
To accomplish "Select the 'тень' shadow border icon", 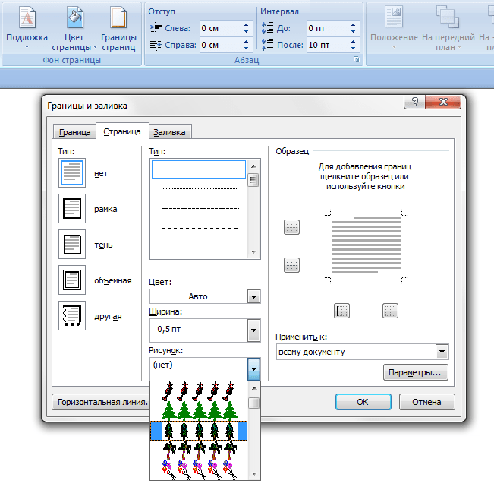I will click(x=72, y=245).
